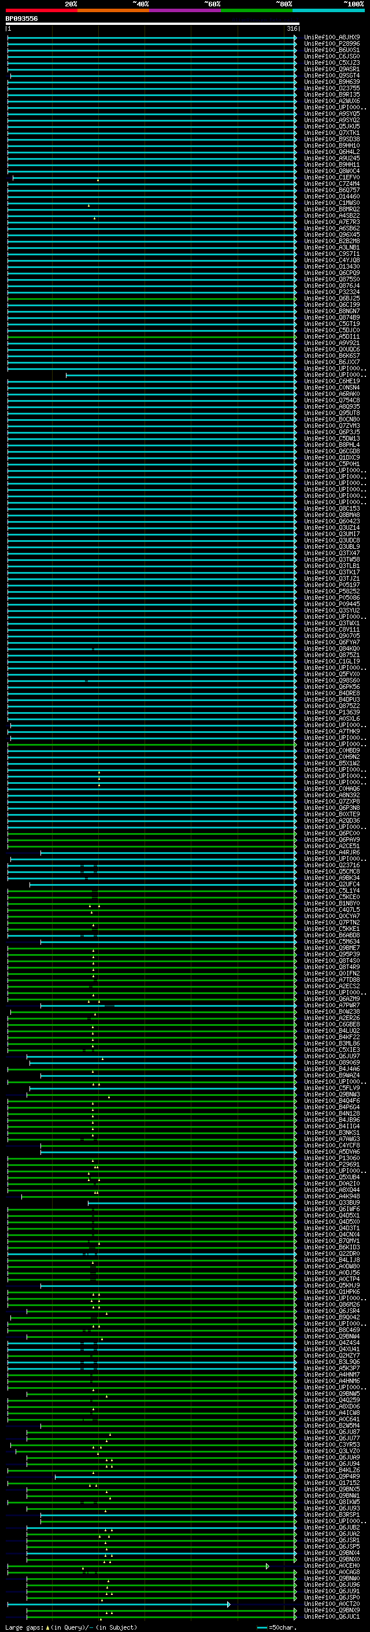Viewport: 370px width, 1632px height.
Task: Click the query end position 316
Action: 292,28
